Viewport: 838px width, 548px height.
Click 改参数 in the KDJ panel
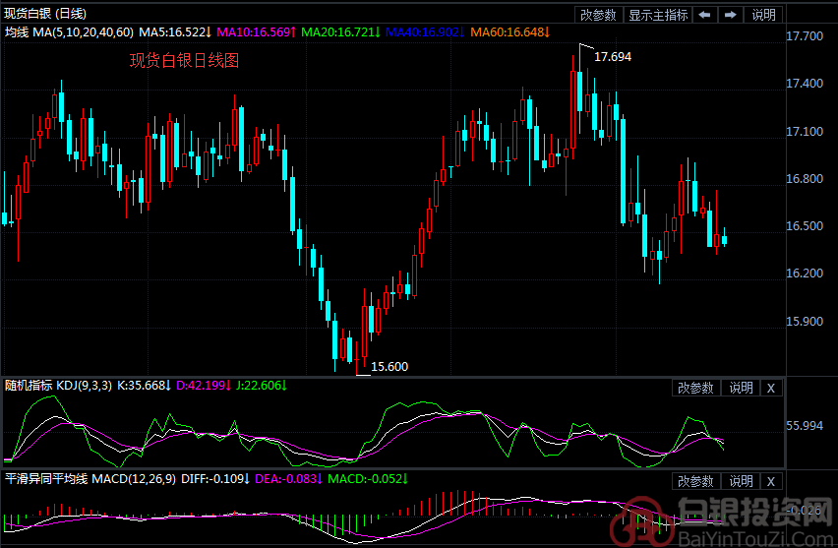695,388
